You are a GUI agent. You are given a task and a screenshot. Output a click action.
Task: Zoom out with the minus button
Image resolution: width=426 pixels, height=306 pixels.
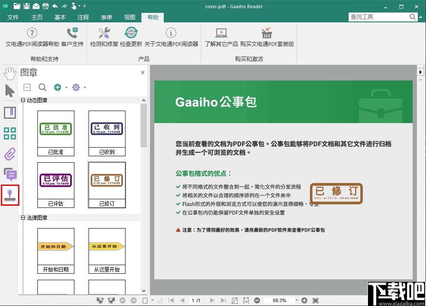257,300
